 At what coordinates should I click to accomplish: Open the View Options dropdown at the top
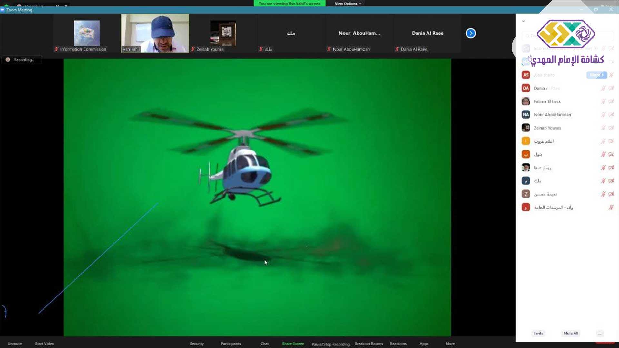coord(348,4)
